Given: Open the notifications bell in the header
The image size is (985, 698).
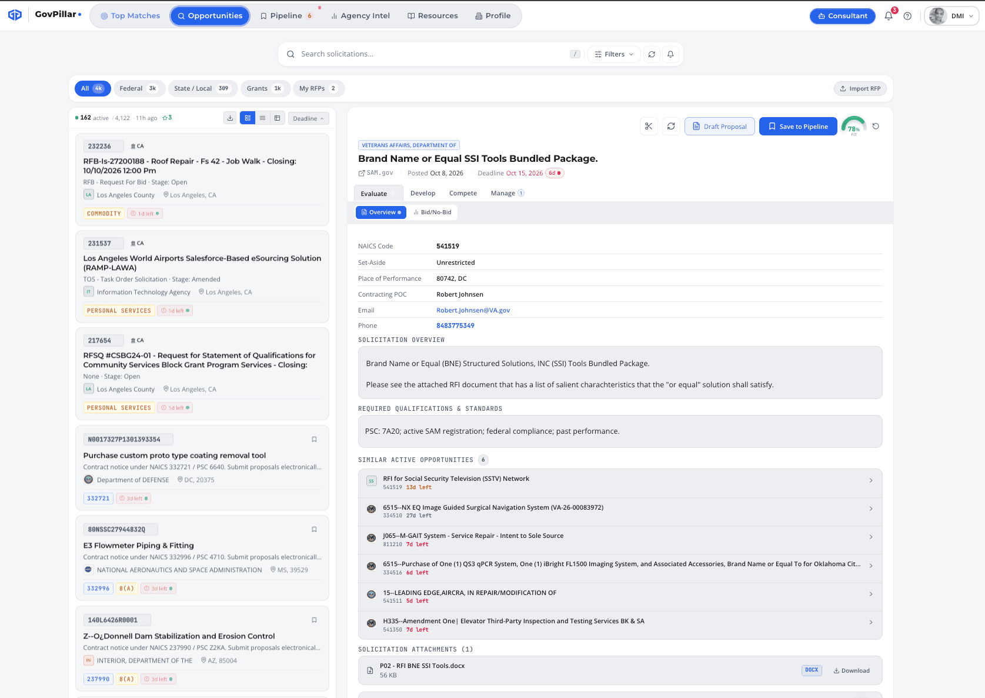Looking at the screenshot, I should (x=889, y=16).
